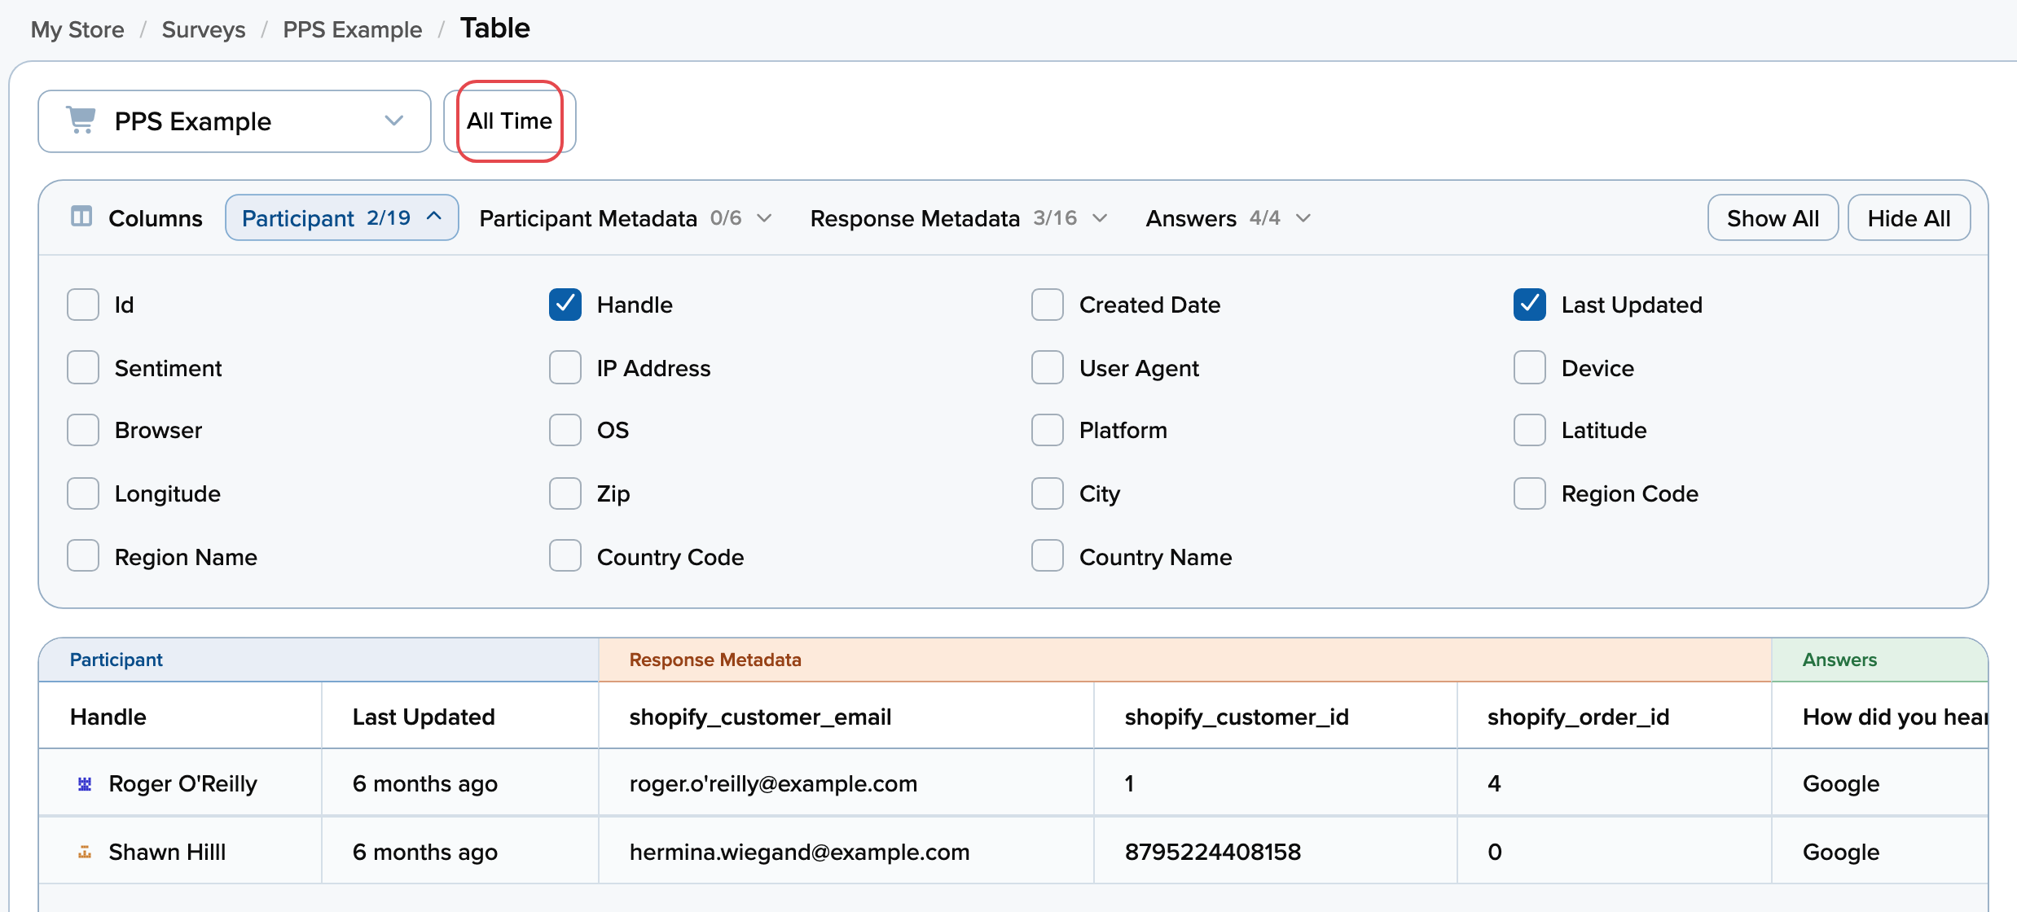The height and width of the screenshot is (912, 2017).
Task: Toggle the Sentiment column checkbox
Action: click(83, 367)
